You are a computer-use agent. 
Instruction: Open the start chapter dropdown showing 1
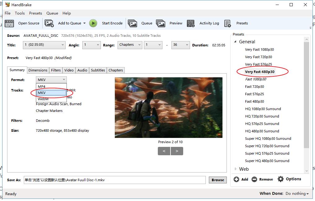[x=153, y=45]
